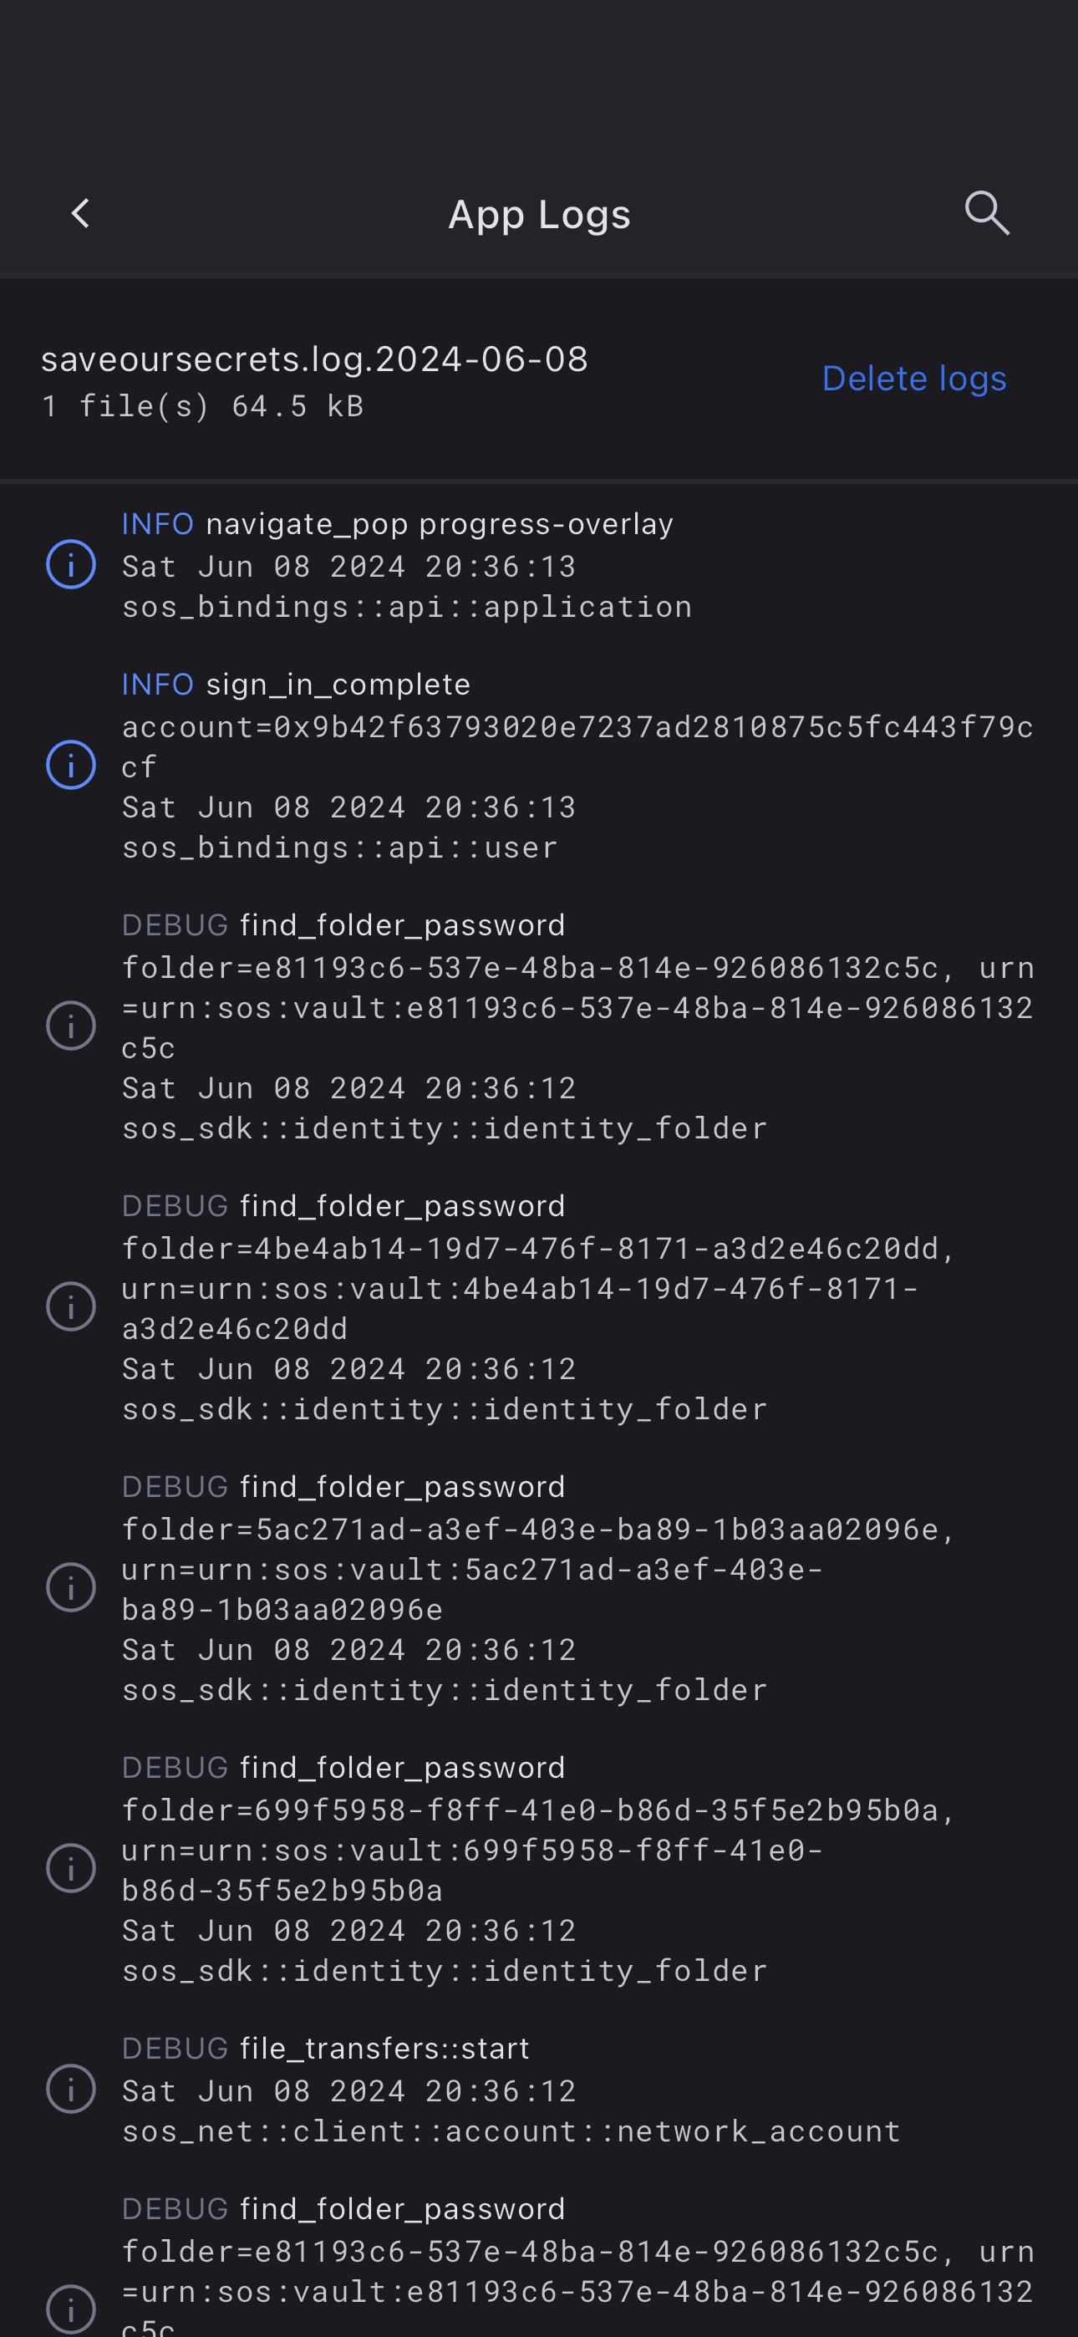1078x2337 pixels.
Task: Tap info icon beside navigate_pop entry
Action: (71, 564)
